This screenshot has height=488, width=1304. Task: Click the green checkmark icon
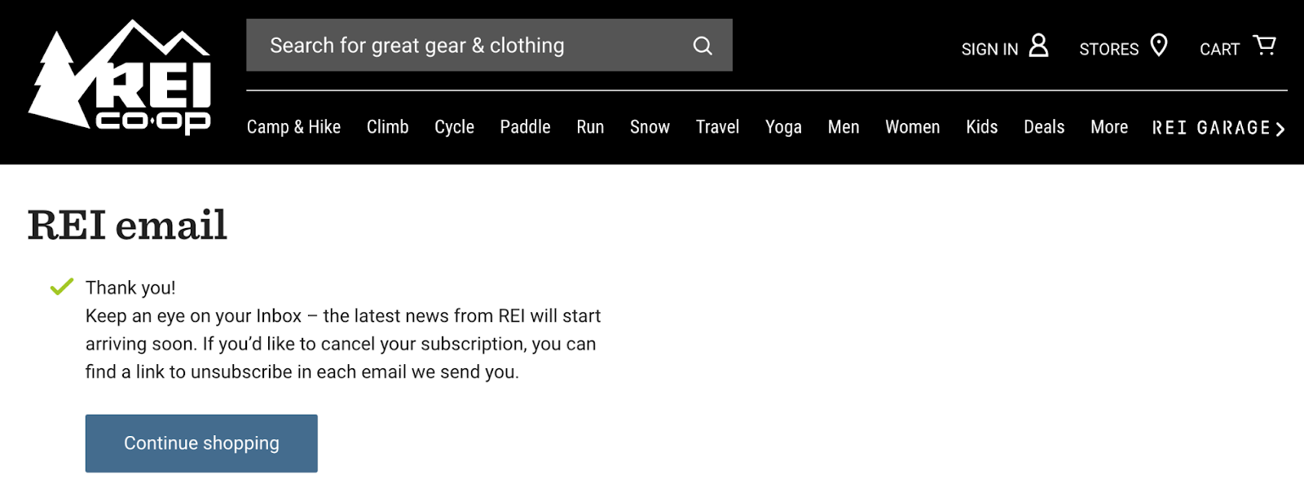click(60, 287)
